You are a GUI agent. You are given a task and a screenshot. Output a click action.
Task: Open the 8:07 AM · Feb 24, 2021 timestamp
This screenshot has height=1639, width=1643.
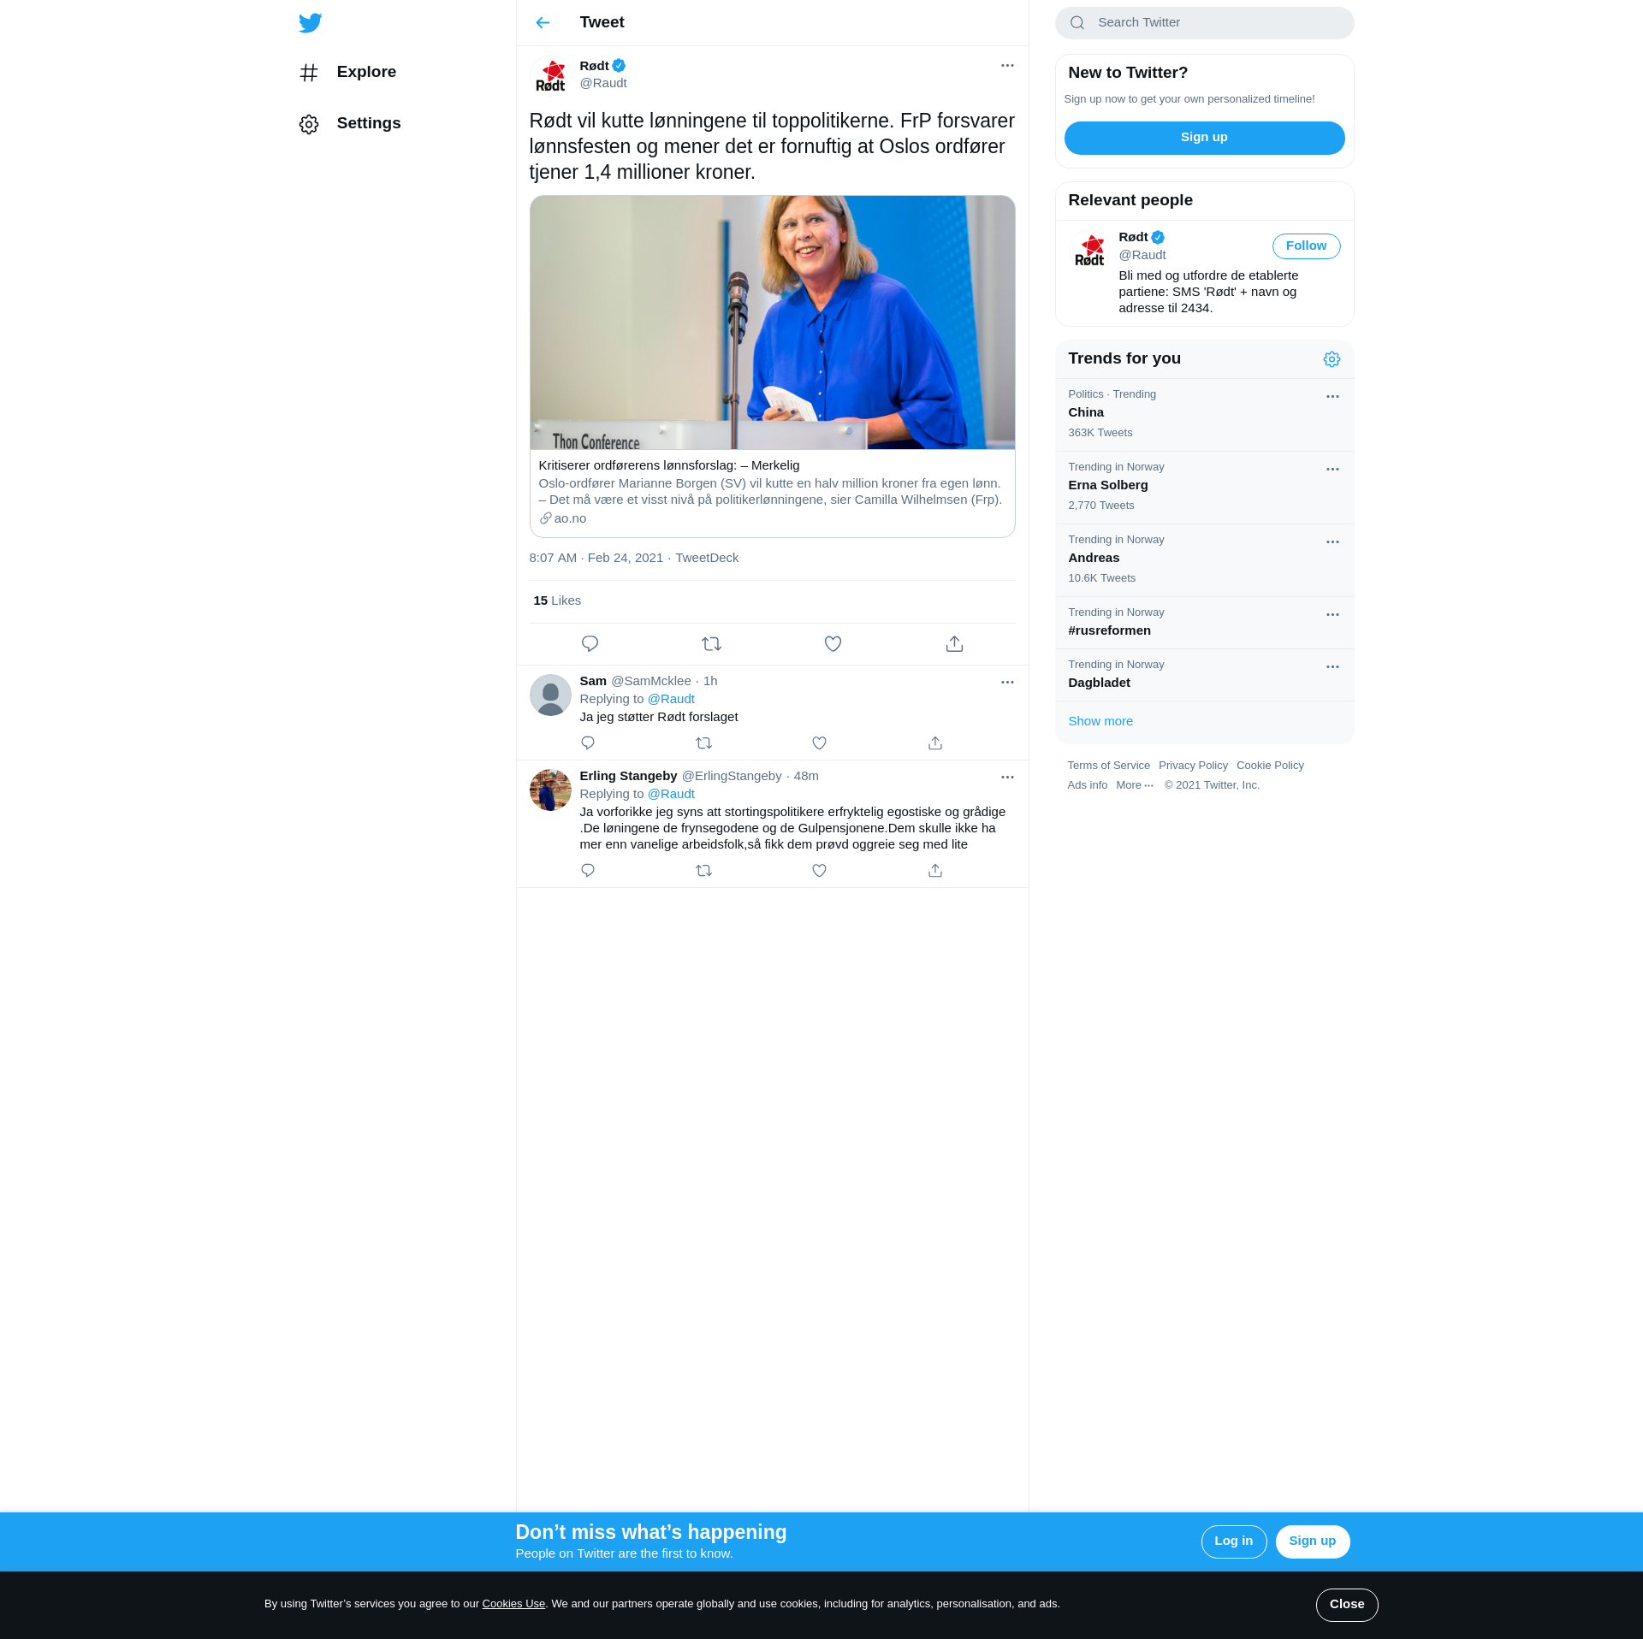[596, 558]
